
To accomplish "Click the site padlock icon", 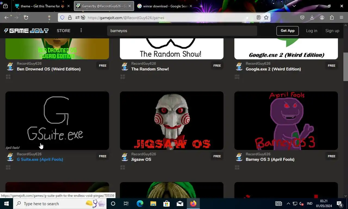I will (x=70, y=18).
